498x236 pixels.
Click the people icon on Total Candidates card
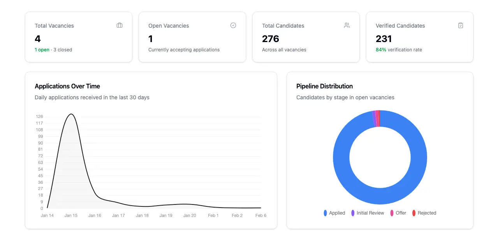tap(347, 25)
